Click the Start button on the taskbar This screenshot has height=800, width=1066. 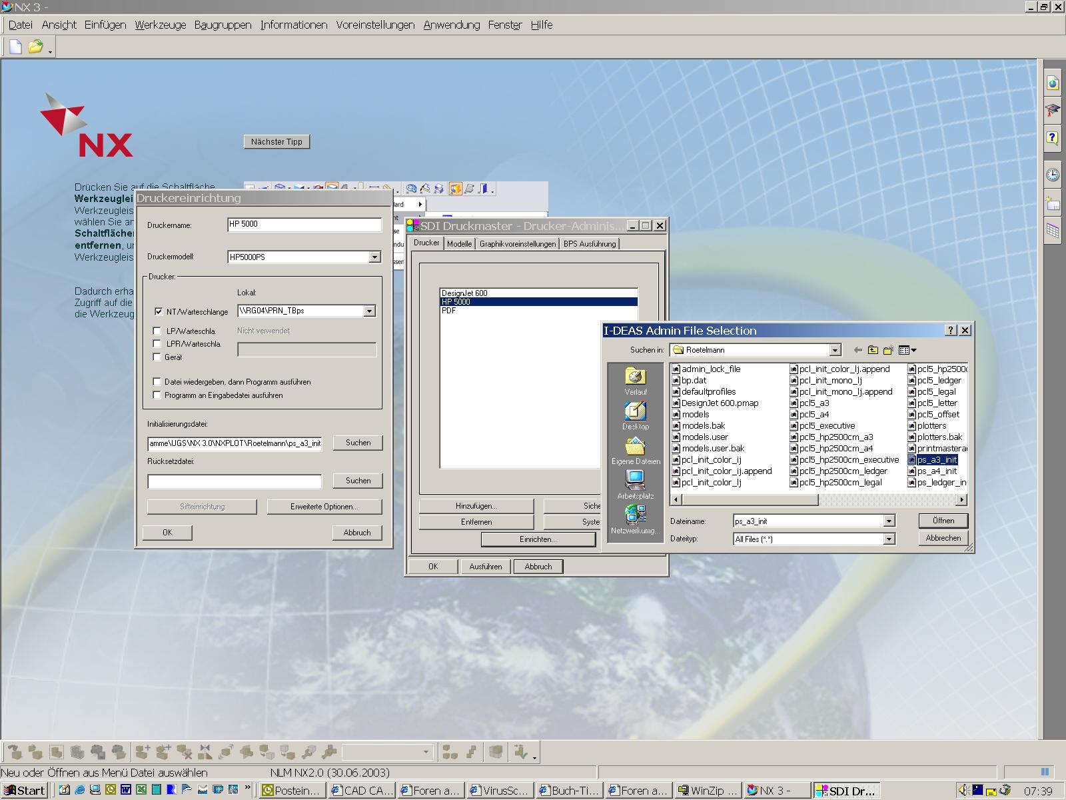(25, 791)
